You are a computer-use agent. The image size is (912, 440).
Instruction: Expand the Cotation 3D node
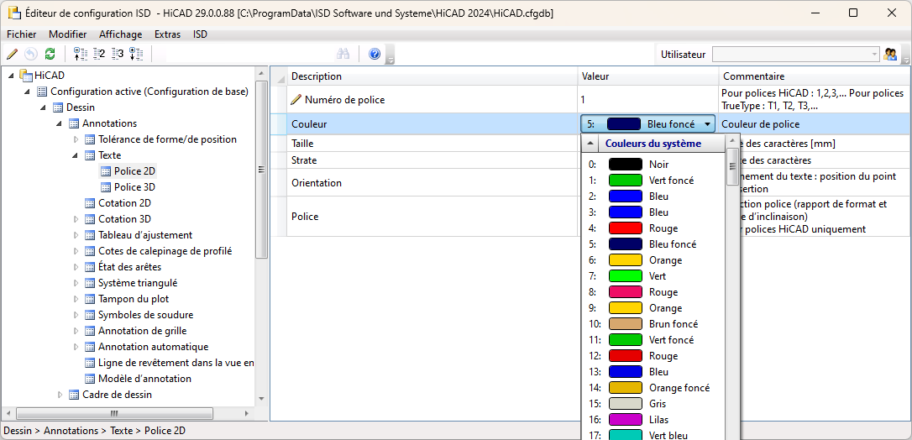coord(76,219)
